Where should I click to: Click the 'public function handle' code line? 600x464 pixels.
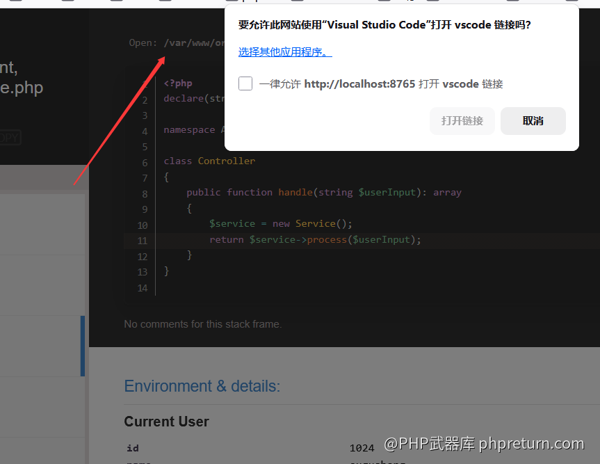coord(324,193)
